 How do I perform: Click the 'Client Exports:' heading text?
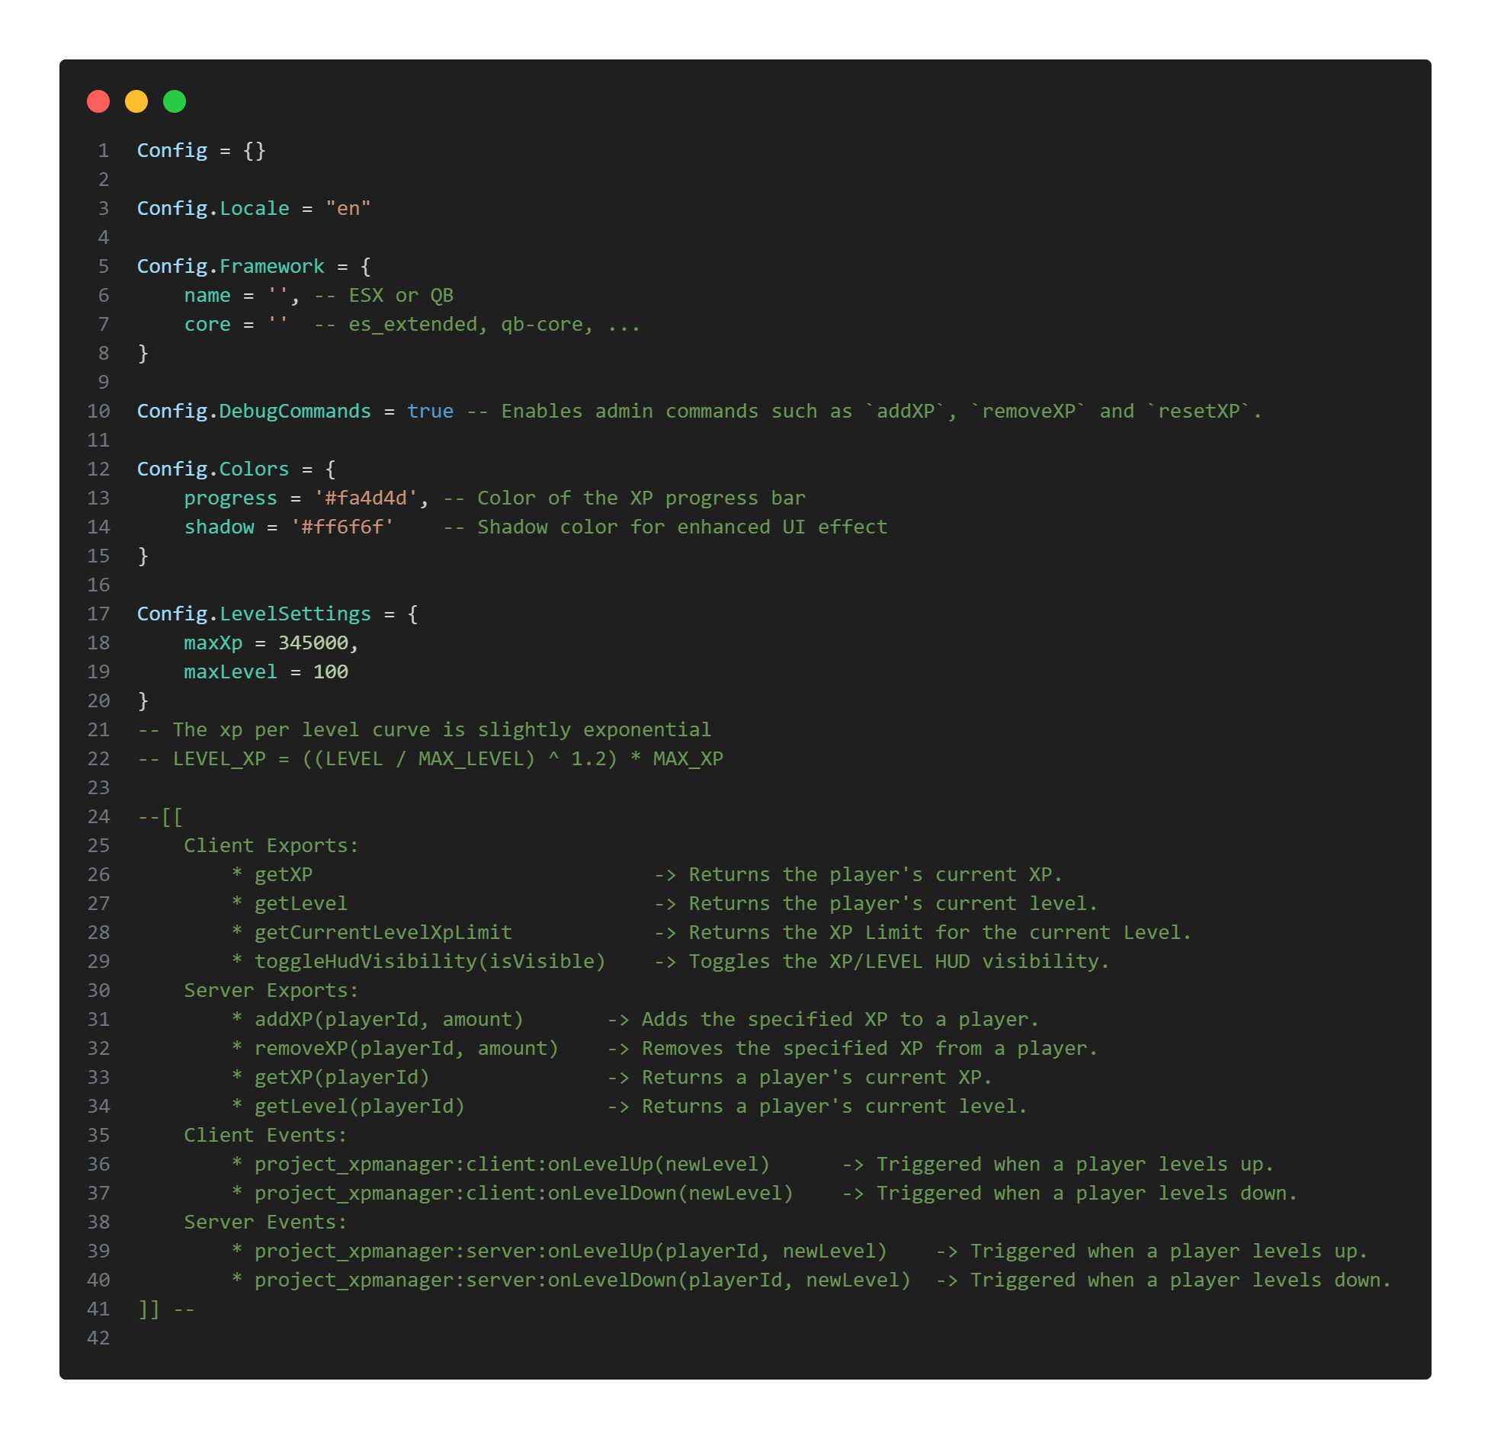pos(271,845)
